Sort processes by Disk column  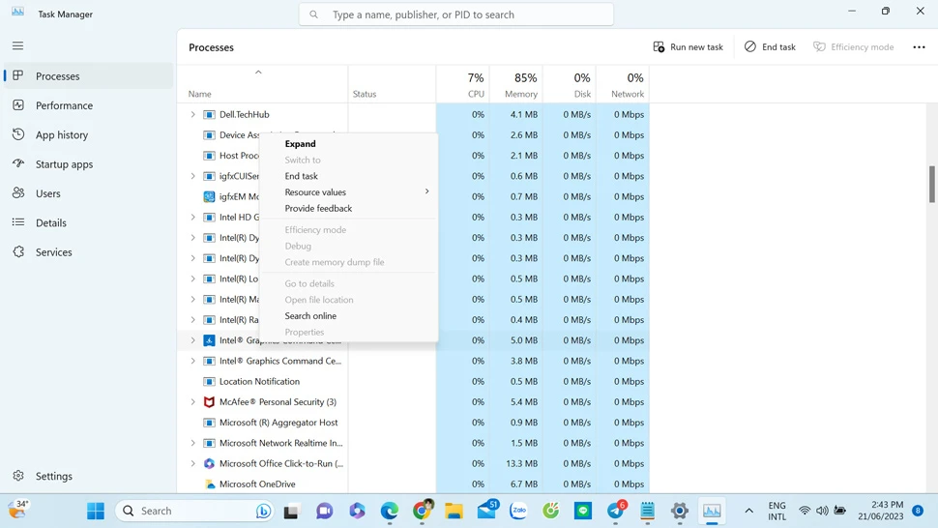(x=570, y=84)
